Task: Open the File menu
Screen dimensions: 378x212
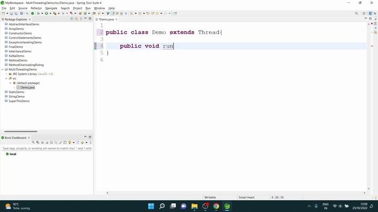Action: point(4,8)
